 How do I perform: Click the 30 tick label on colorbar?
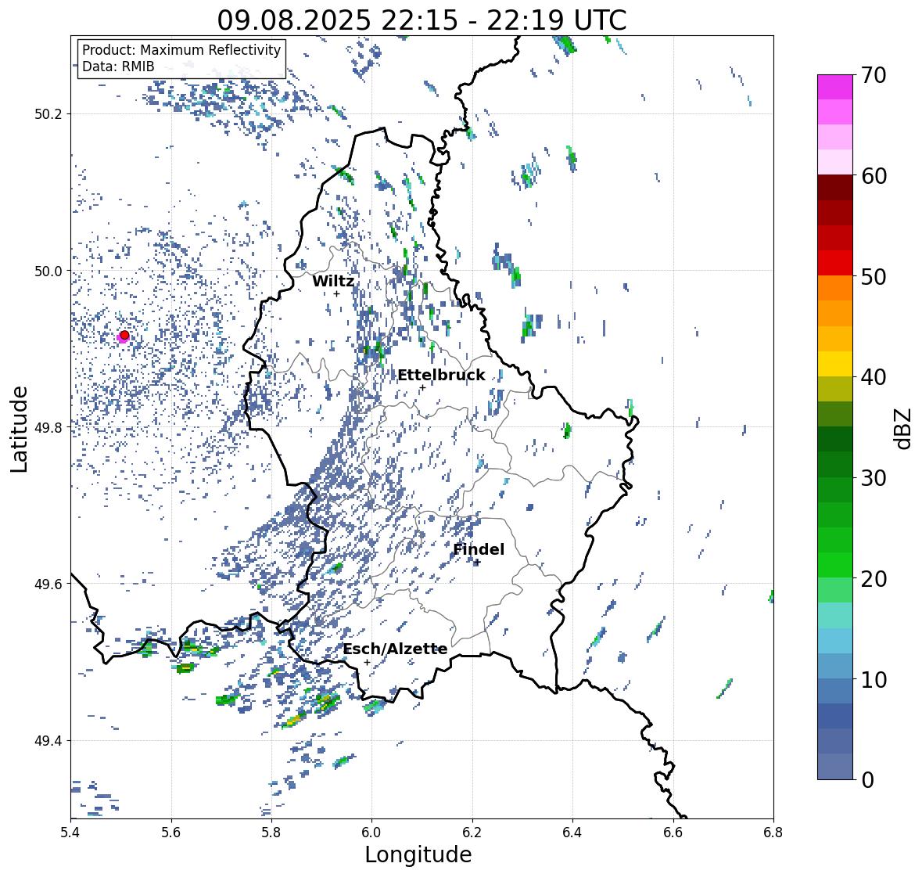[874, 478]
